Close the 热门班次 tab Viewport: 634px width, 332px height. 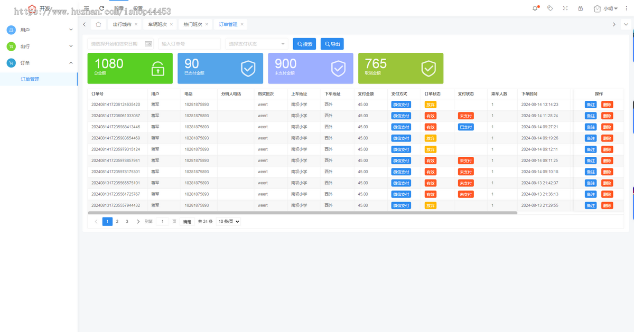coord(207,24)
